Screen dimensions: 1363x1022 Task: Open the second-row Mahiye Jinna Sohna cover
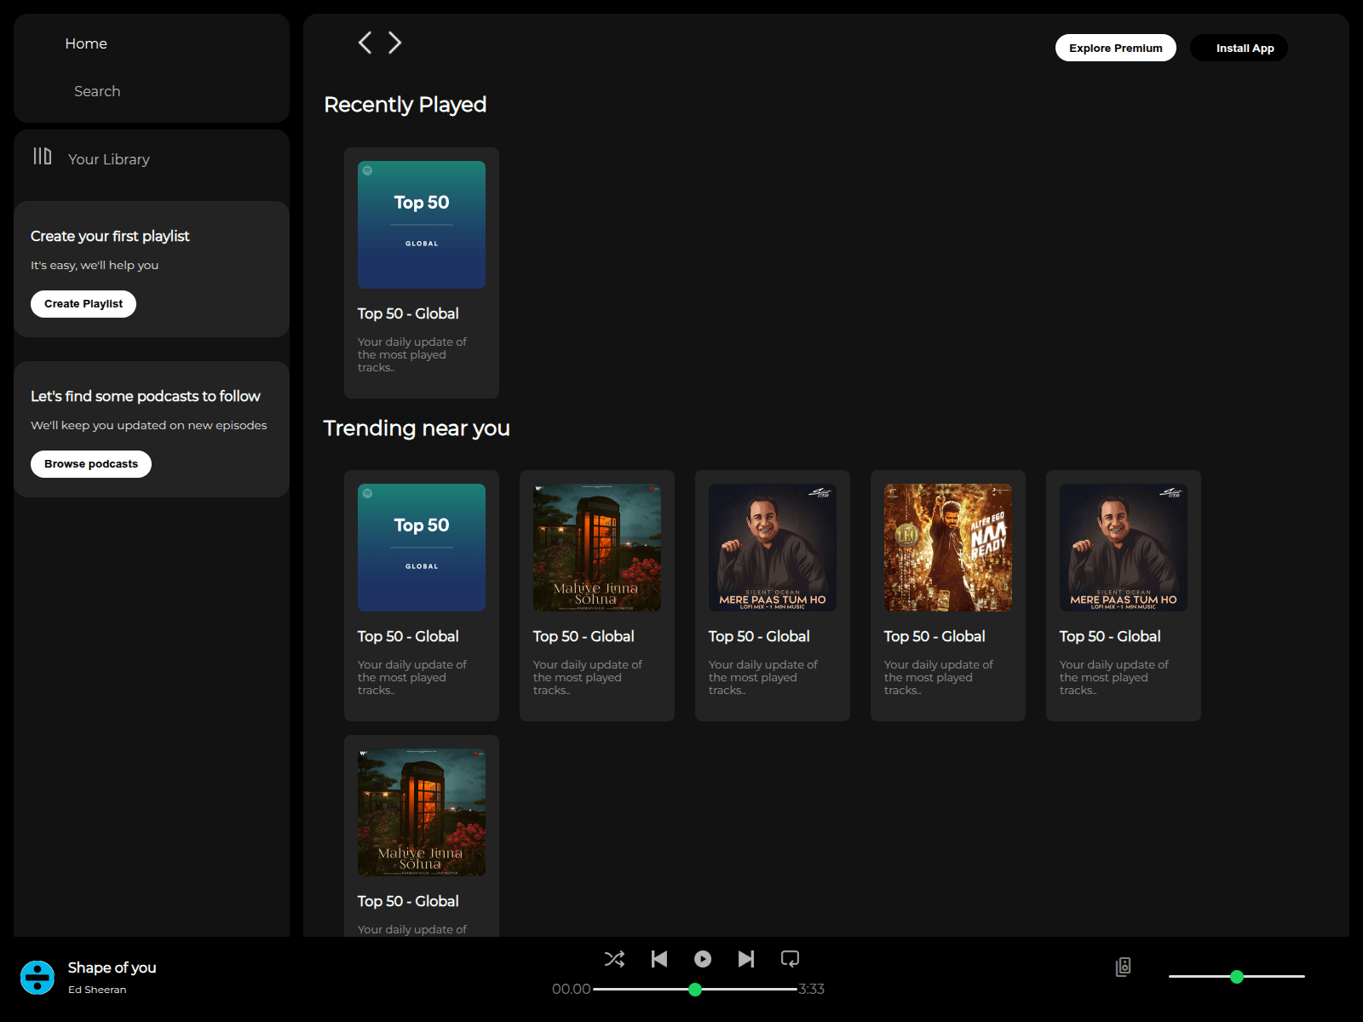pos(422,812)
